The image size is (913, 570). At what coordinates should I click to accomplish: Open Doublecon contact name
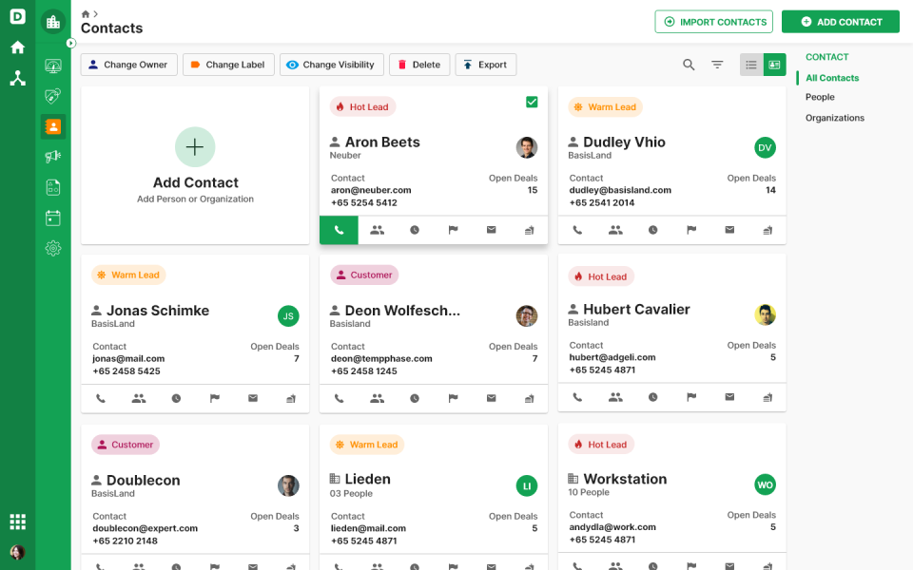pyautogui.click(x=144, y=481)
